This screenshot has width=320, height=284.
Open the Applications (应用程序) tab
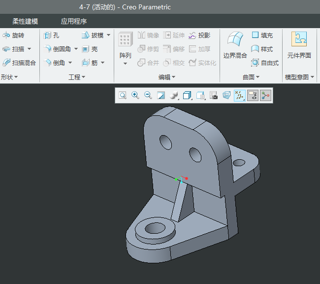[x=74, y=21]
